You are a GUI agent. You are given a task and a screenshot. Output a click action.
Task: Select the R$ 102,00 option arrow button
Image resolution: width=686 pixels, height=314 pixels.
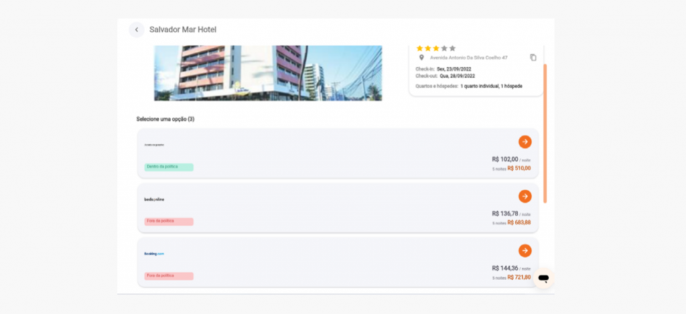coord(525,142)
